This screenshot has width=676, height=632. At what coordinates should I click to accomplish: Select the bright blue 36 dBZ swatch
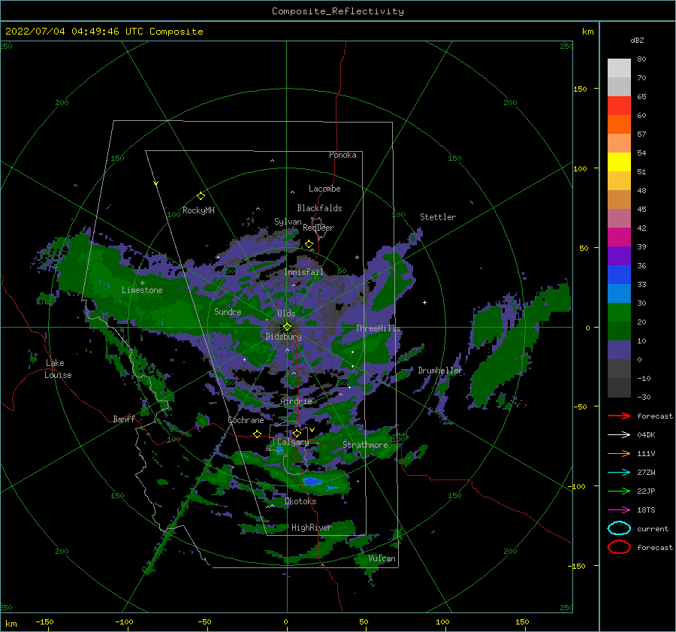pos(619,275)
